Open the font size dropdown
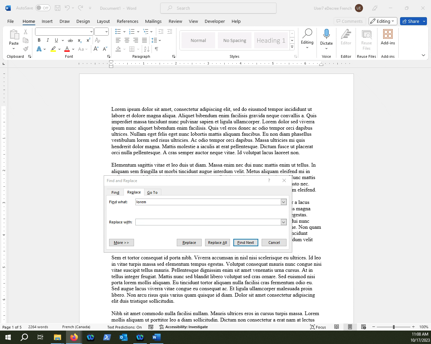The image size is (431, 344). 106,31
